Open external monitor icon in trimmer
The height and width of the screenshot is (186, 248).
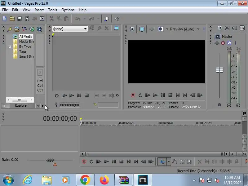(x=117, y=28)
